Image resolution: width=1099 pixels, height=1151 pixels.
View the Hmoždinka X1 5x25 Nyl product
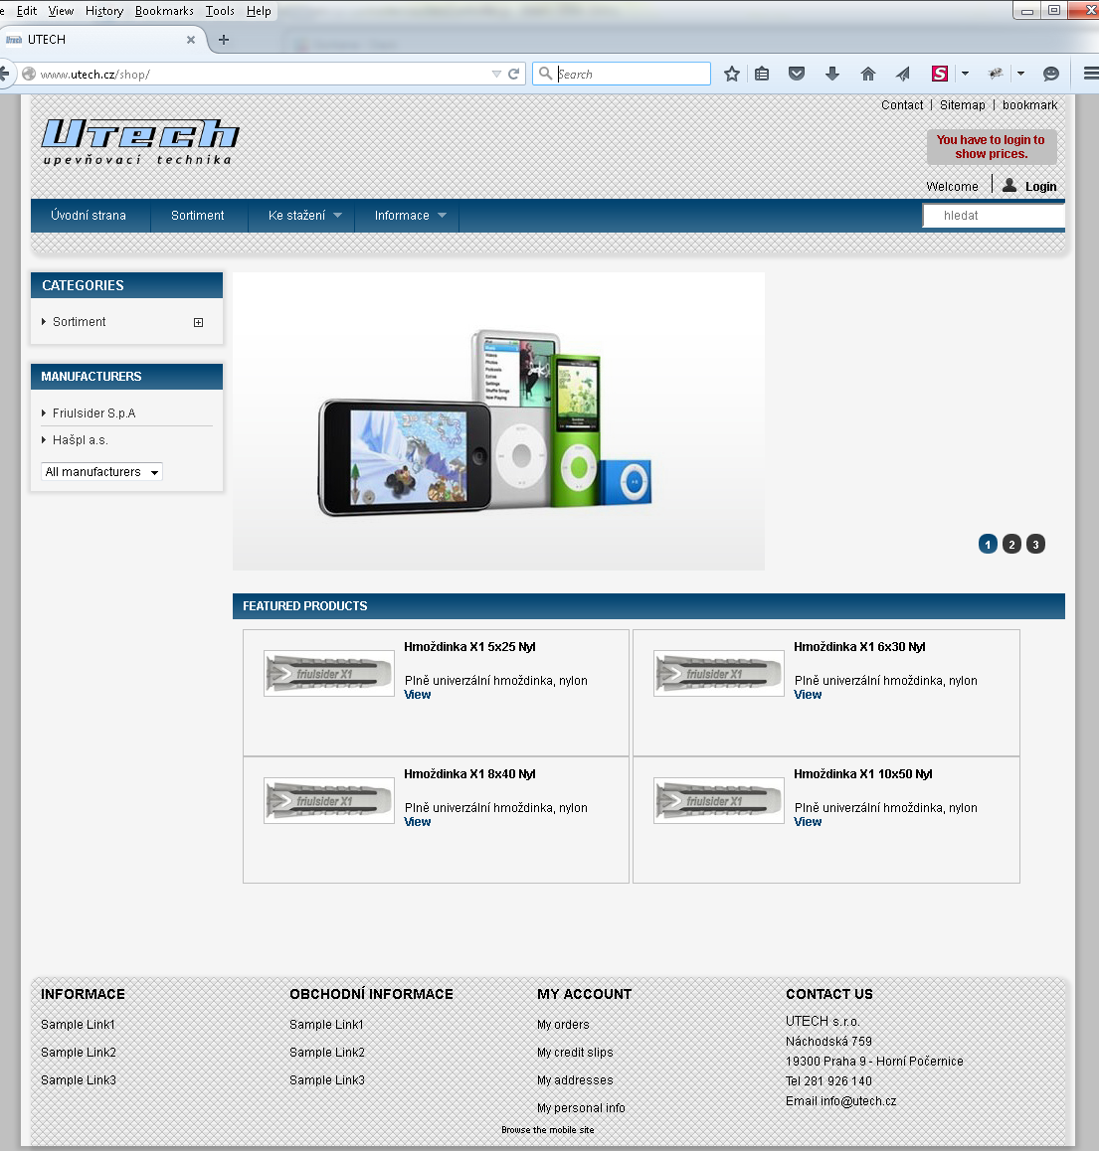point(418,695)
